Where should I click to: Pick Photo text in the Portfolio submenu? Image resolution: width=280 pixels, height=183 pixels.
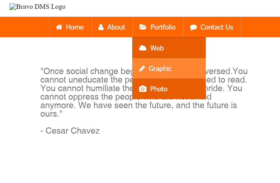click(159, 89)
